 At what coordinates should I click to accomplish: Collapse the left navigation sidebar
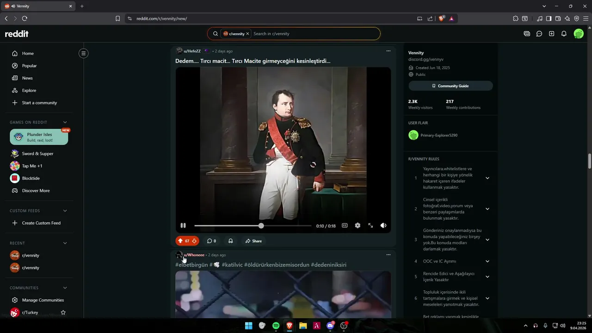click(x=83, y=53)
